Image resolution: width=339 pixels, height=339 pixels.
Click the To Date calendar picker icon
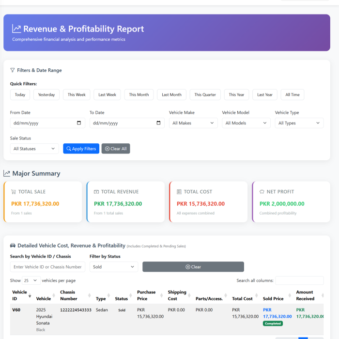point(158,123)
